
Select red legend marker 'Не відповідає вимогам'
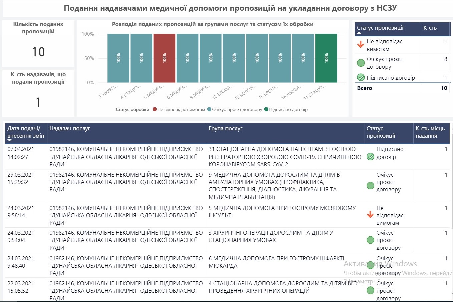(155, 109)
